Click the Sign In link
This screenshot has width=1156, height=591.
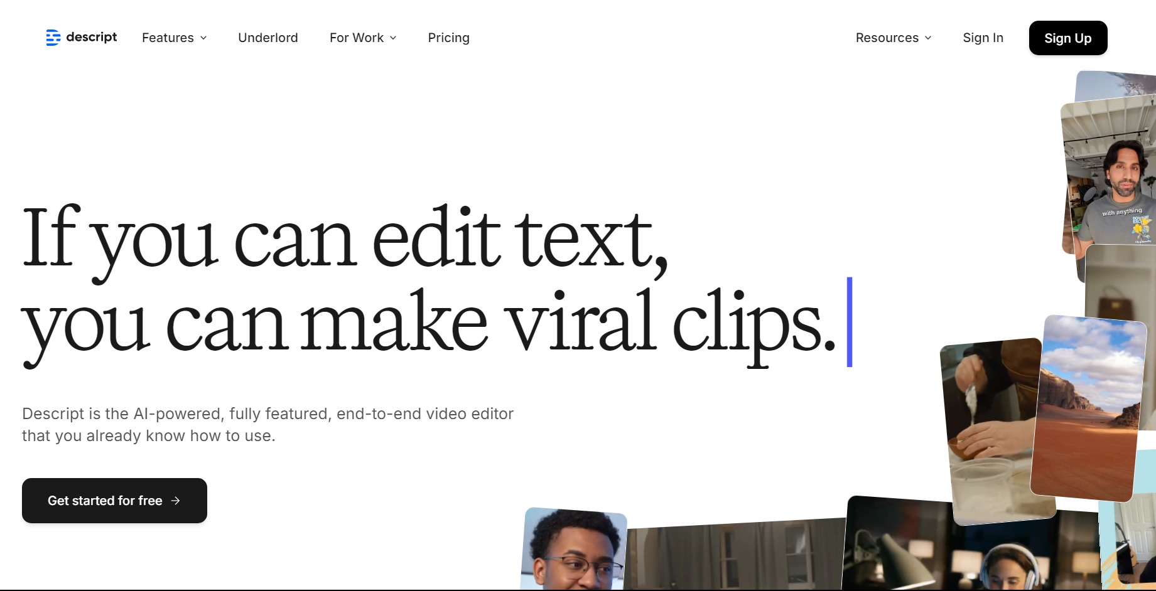click(983, 38)
